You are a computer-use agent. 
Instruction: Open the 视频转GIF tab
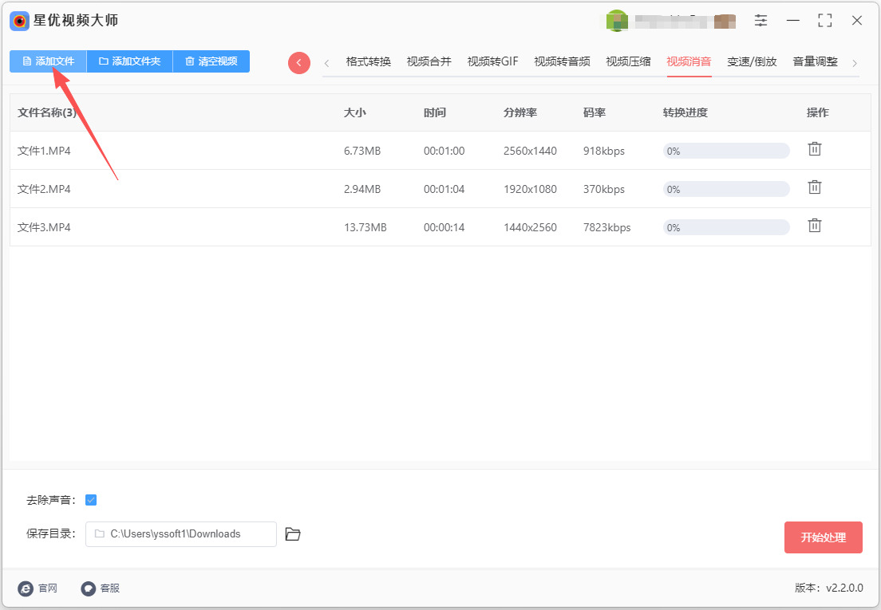point(492,61)
